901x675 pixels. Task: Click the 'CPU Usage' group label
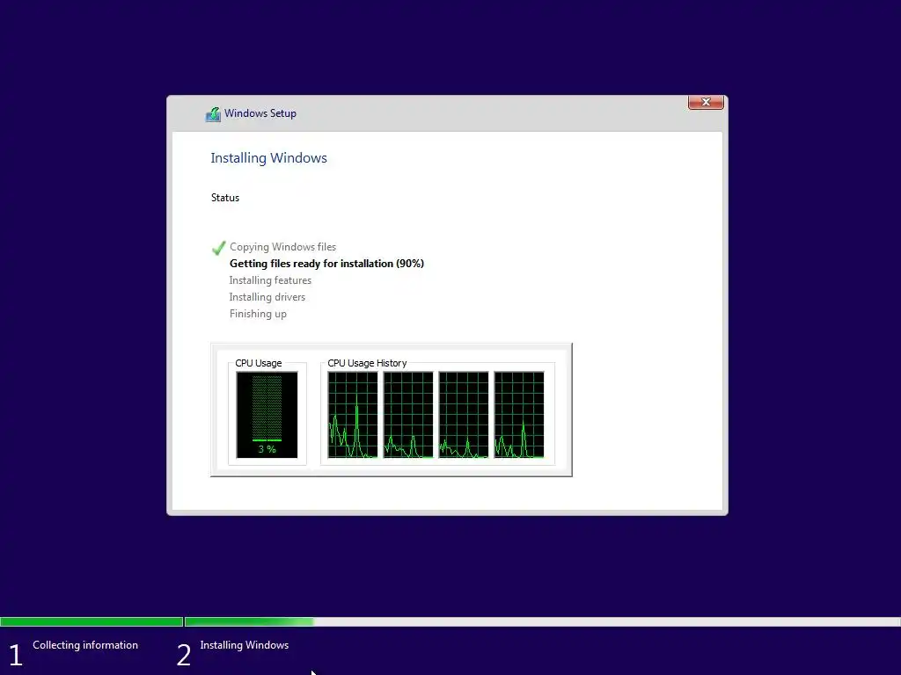pos(258,363)
